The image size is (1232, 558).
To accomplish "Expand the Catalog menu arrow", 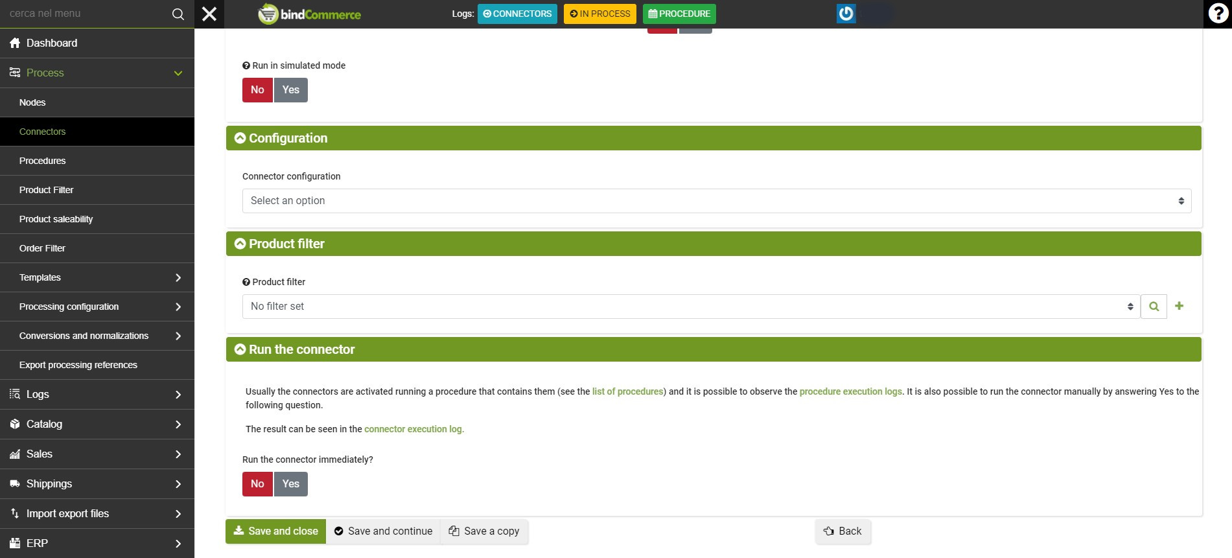I will (x=178, y=424).
